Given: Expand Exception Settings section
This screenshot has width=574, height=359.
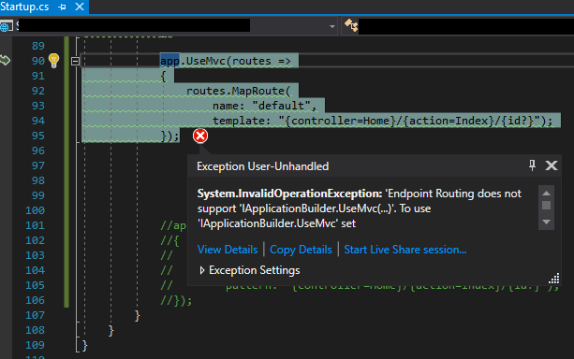Looking at the screenshot, I should point(201,270).
